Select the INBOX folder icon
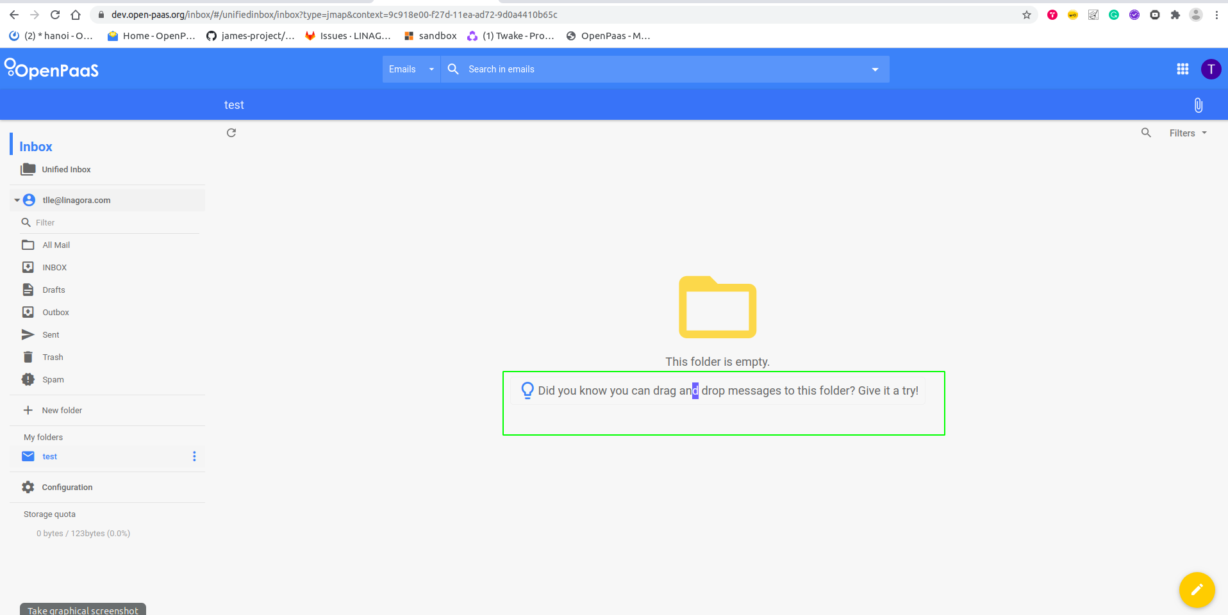 click(28, 267)
